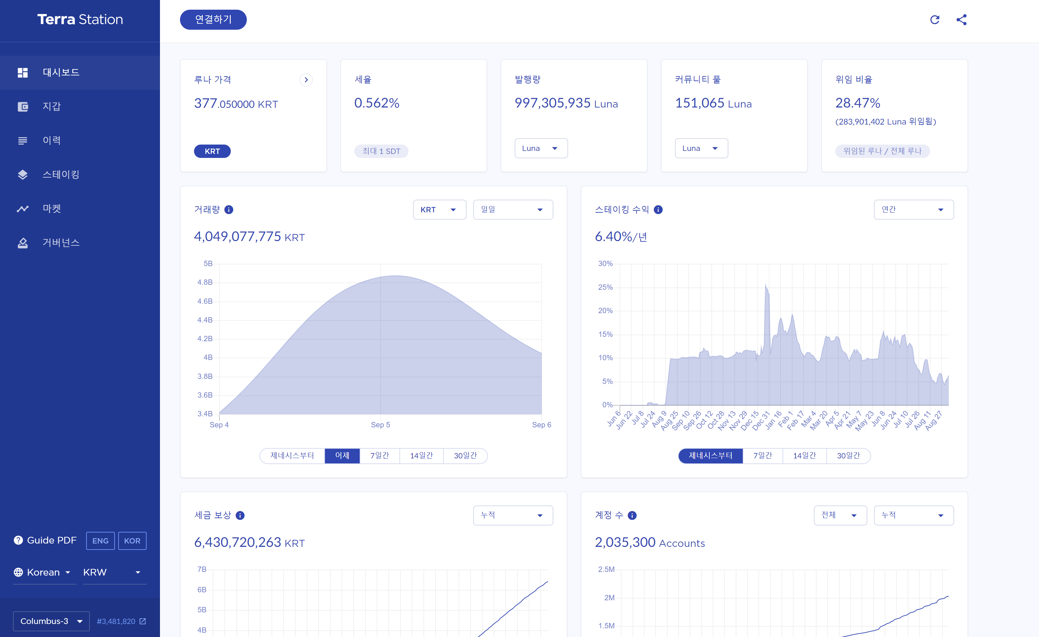Open the 전체 dropdown in 계정 수 card

tap(840, 515)
